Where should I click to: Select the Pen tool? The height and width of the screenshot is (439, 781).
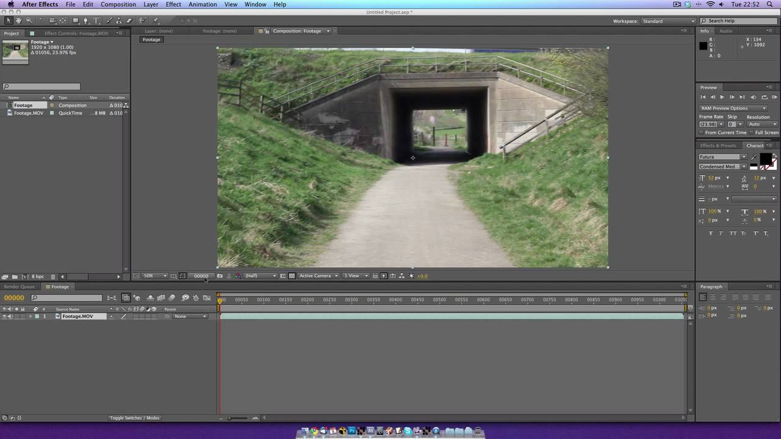[85, 21]
